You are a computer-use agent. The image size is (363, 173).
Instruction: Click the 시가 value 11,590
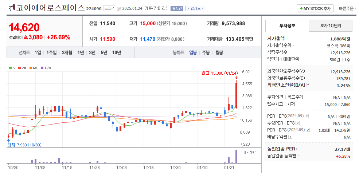tap(108, 39)
